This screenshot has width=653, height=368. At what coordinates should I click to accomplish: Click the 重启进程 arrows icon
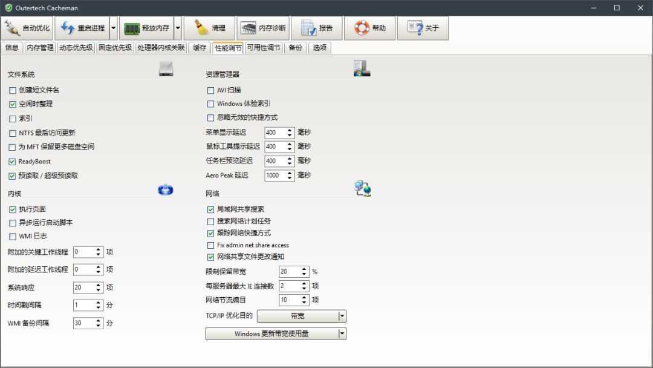coord(67,28)
